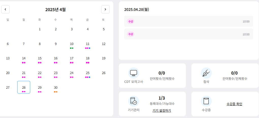Select the highlighted date April 28
The width and height of the screenshot is (259, 118).
pos(24,87)
